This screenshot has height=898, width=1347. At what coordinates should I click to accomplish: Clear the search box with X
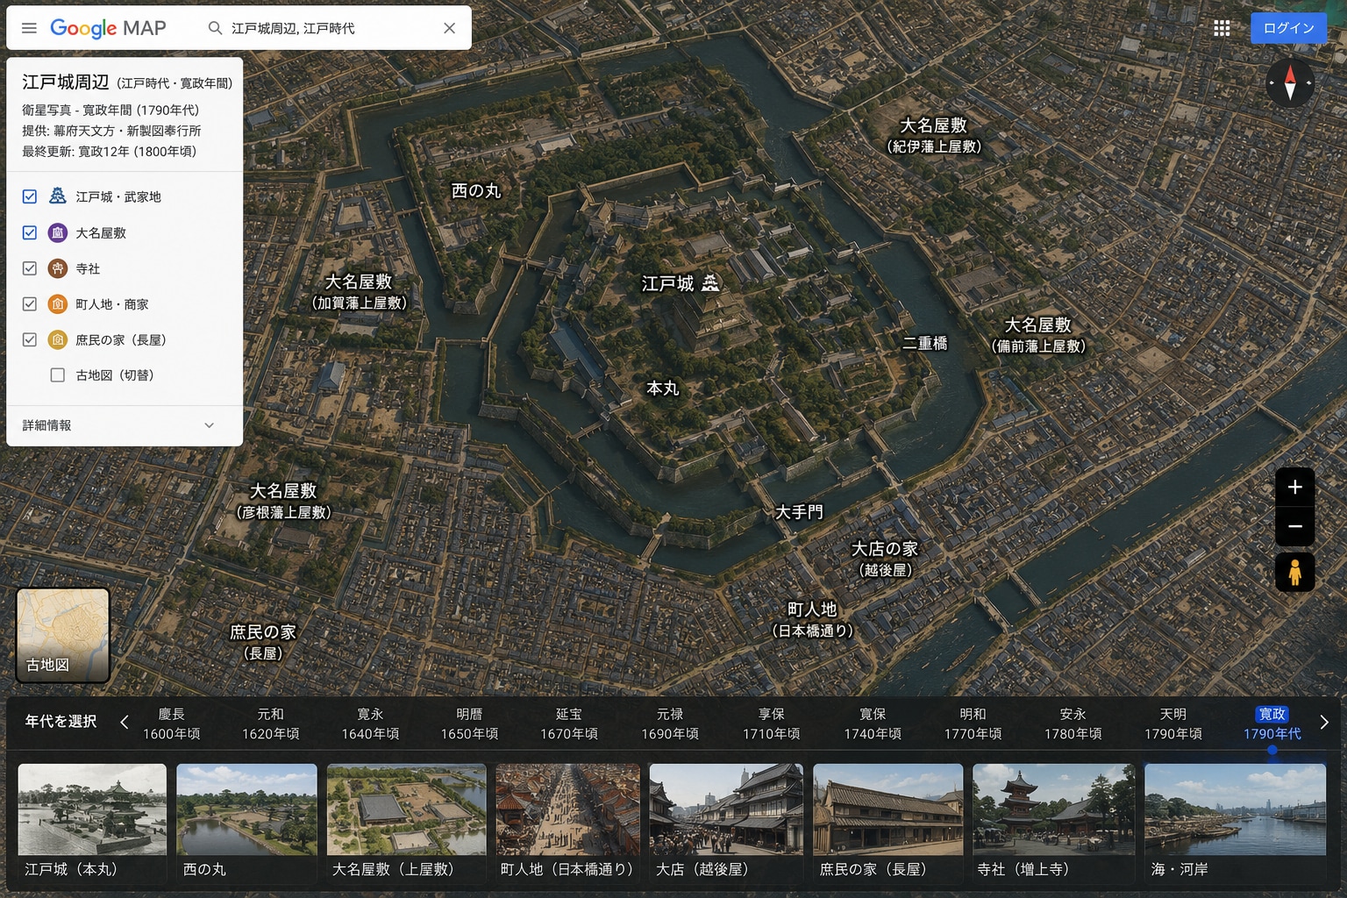[449, 28]
